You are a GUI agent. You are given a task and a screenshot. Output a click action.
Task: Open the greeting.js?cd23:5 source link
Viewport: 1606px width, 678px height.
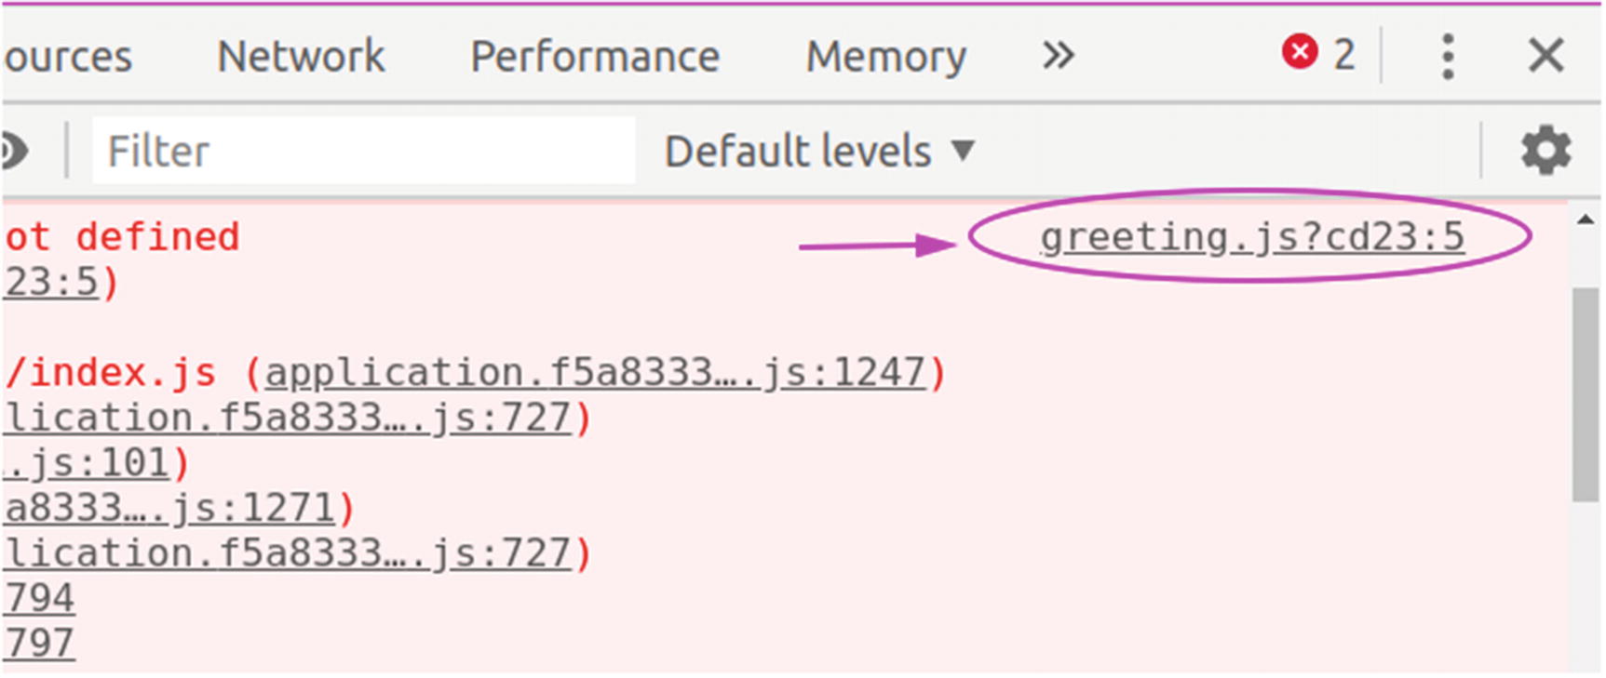click(1251, 237)
